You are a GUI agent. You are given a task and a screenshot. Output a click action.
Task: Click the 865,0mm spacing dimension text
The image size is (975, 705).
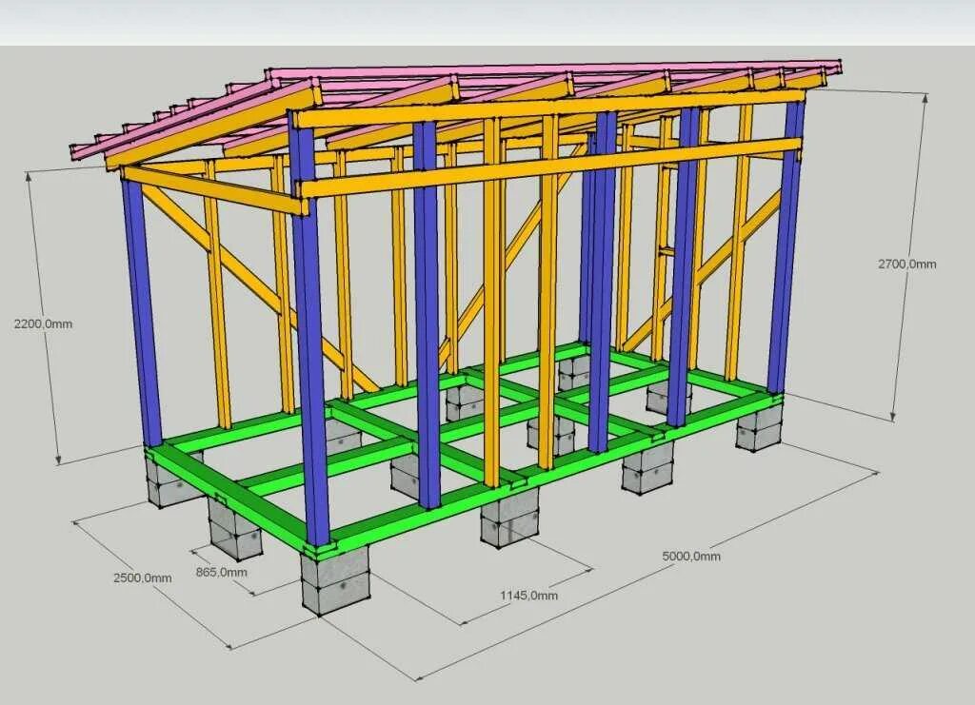click(221, 572)
